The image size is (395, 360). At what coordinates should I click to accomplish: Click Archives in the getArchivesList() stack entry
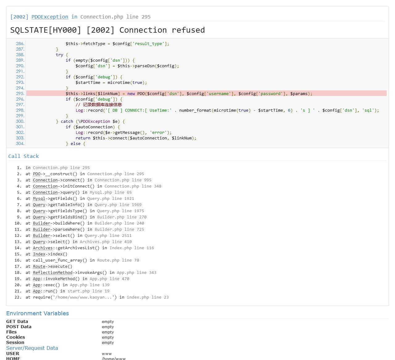[43, 248]
